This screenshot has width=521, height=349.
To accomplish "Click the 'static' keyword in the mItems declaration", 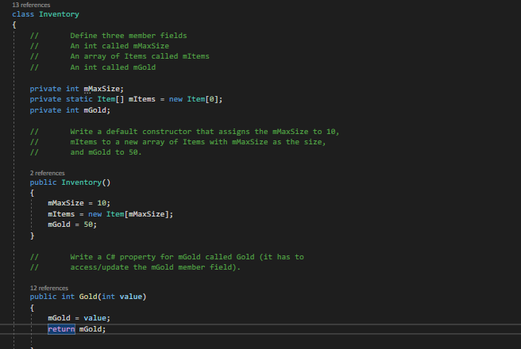I will click(79, 99).
